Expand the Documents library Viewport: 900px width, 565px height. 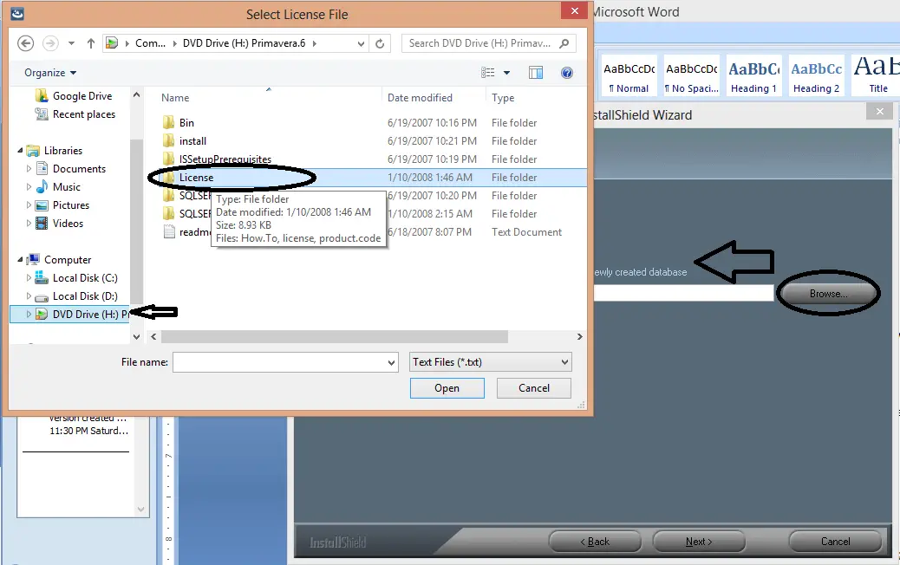(29, 169)
